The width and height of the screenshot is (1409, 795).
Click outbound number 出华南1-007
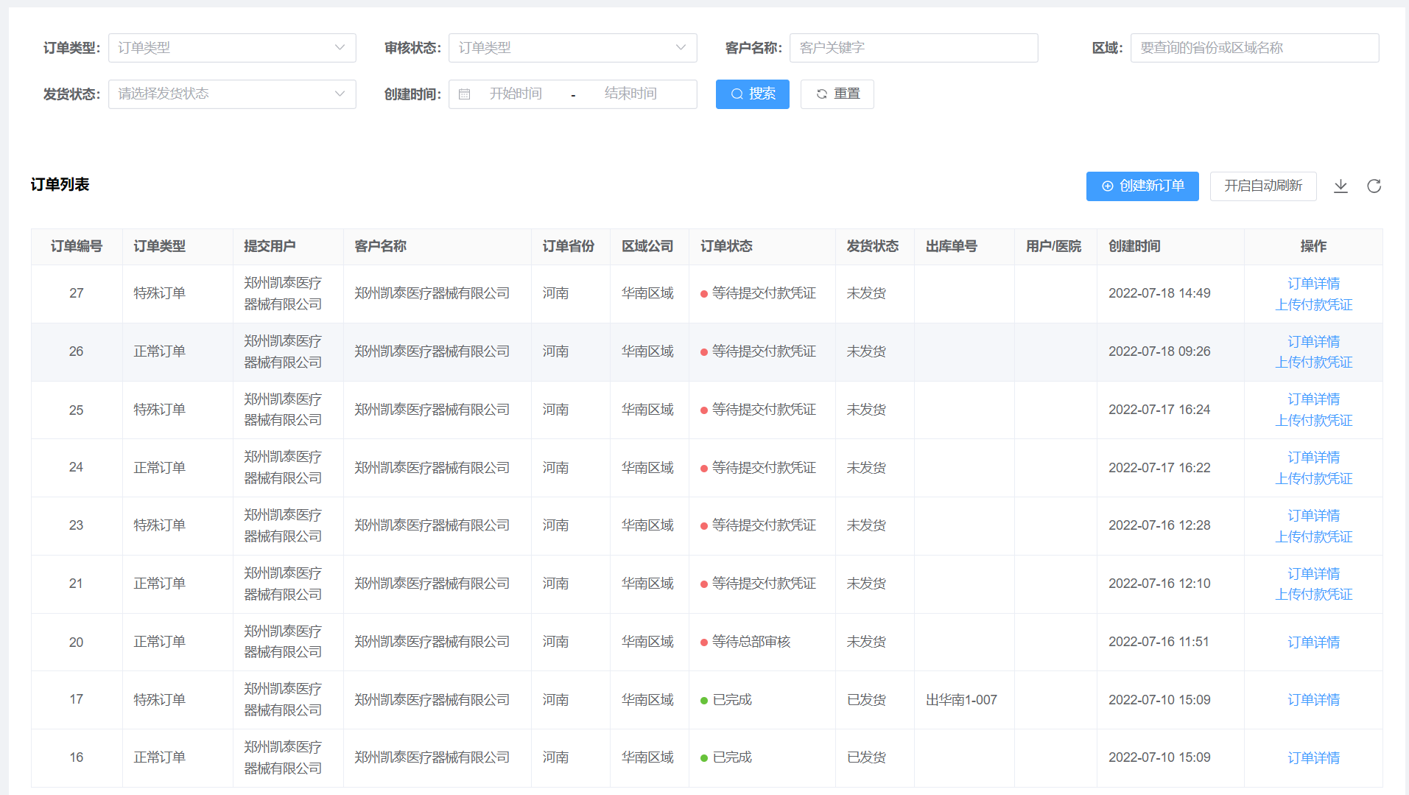pyautogui.click(x=961, y=700)
